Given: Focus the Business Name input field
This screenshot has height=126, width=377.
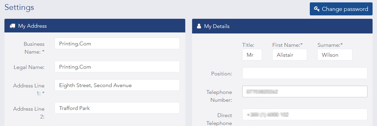Looking at the screenshot, I should pyautogui.click(x=117, y=43).
